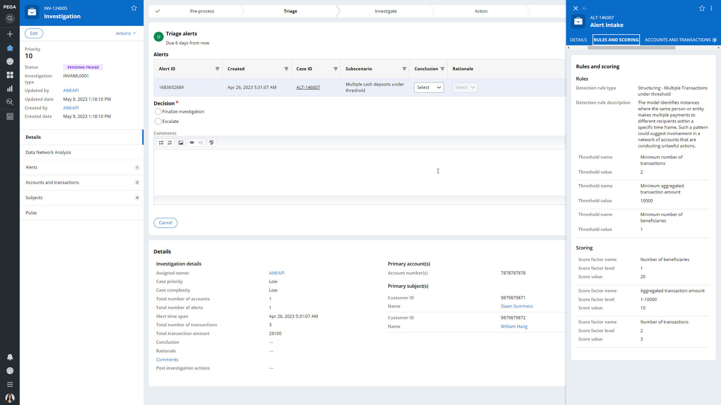The height and width of the screenshot is (405, 721).
Task: Click Cancel to dismiss the triage form
Action: click(x=165, y=222)
